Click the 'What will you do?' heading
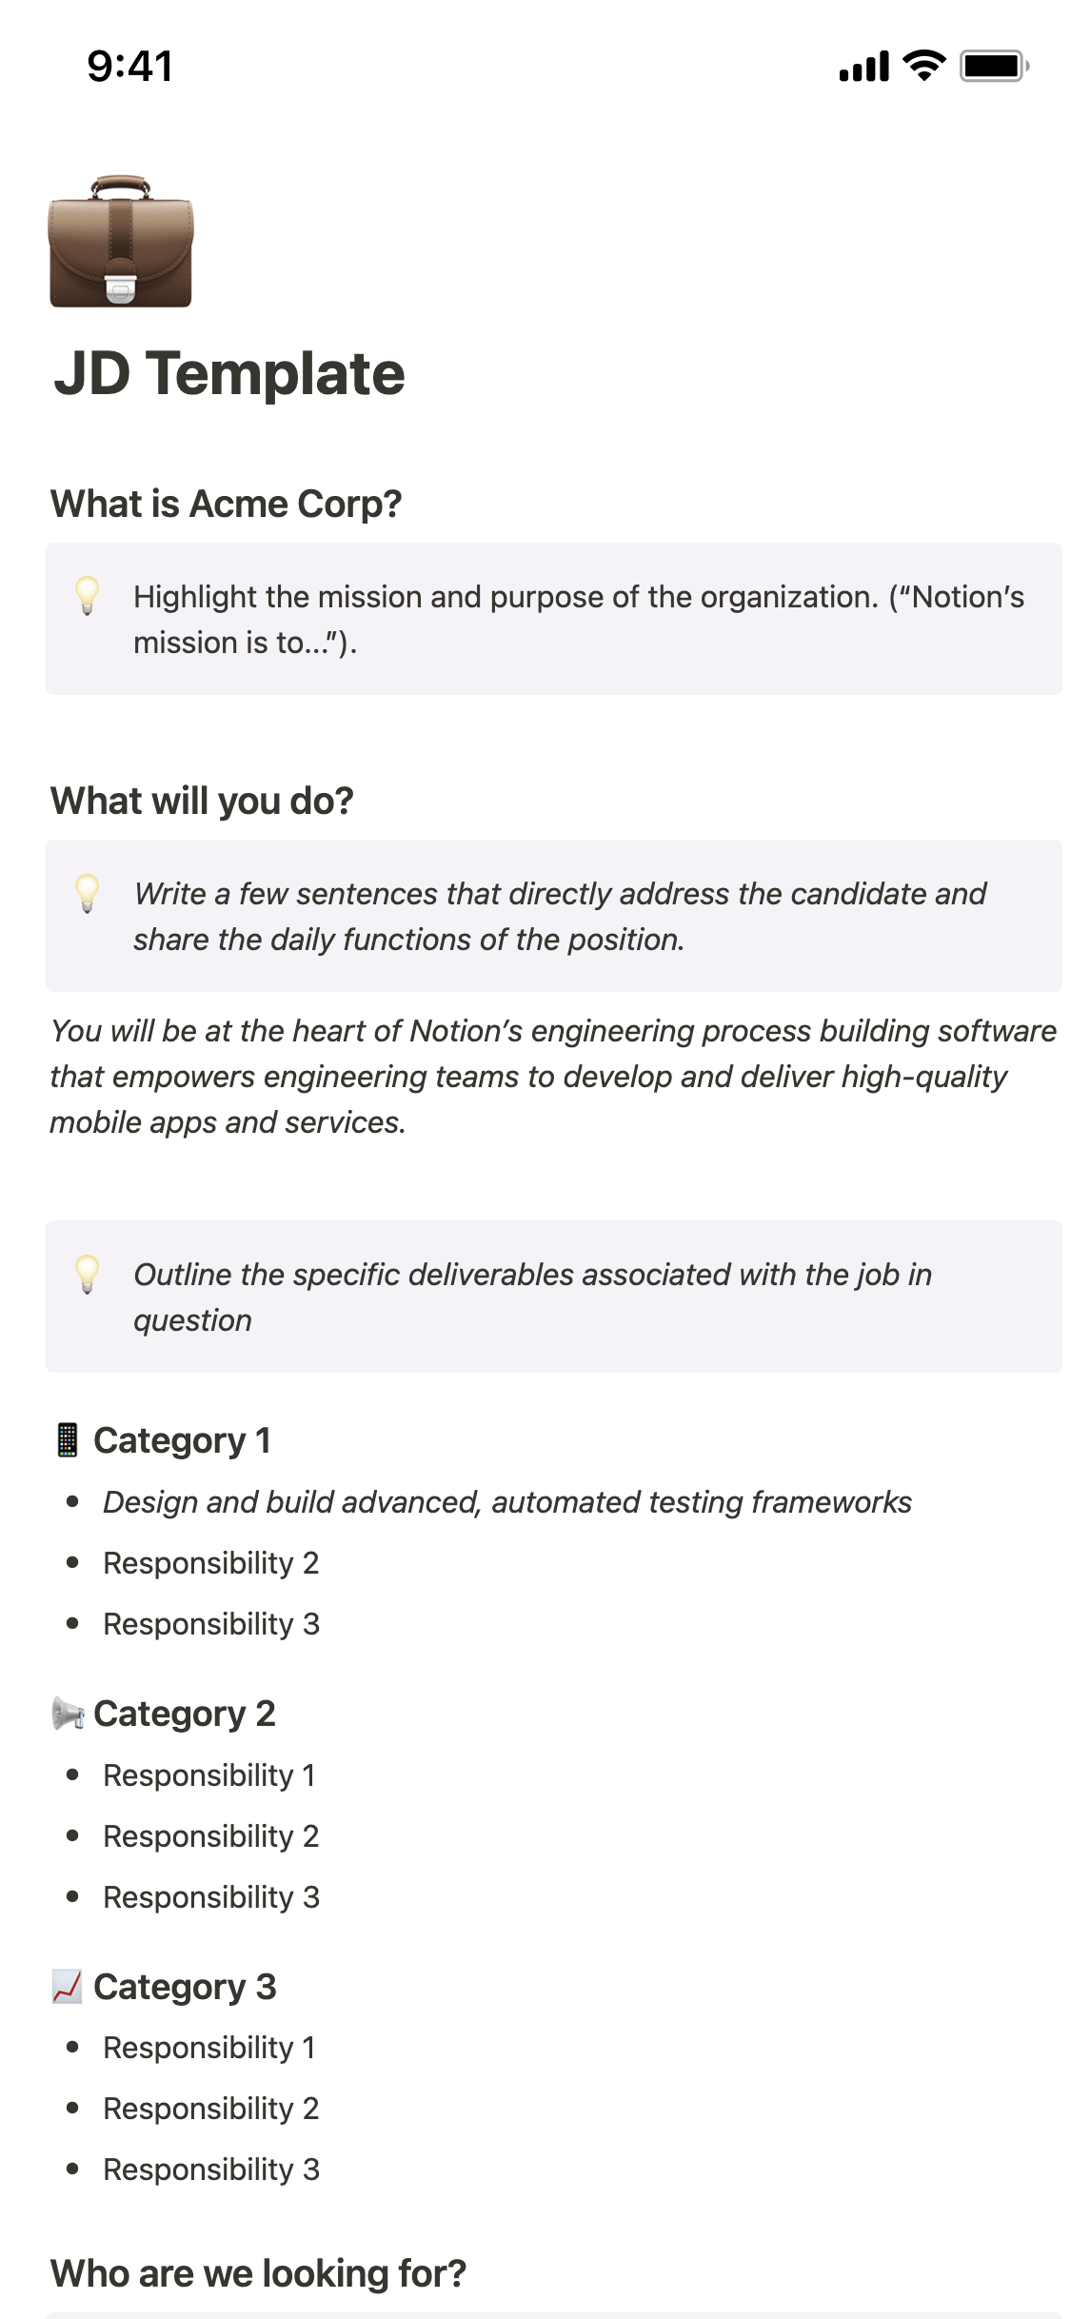The image size is (1071, 2319). 202,801
